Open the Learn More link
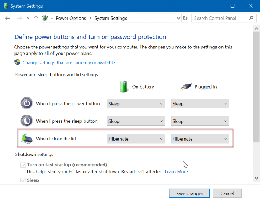This screenshot has height=202, width=260. coord(176,172)
